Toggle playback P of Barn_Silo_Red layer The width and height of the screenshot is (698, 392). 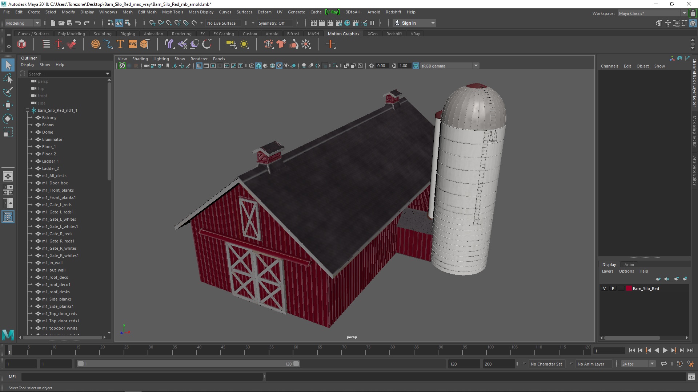pyautogui.click(x=613, y=289)
